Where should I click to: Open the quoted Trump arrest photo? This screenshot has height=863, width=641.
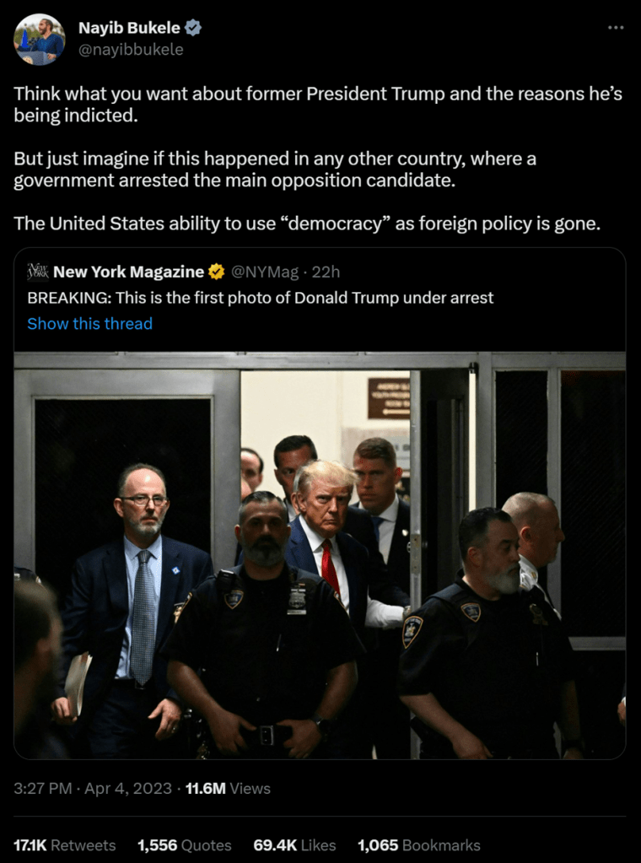point(320,555)
